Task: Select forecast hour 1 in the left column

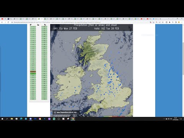Action: [x=33, y=27]
